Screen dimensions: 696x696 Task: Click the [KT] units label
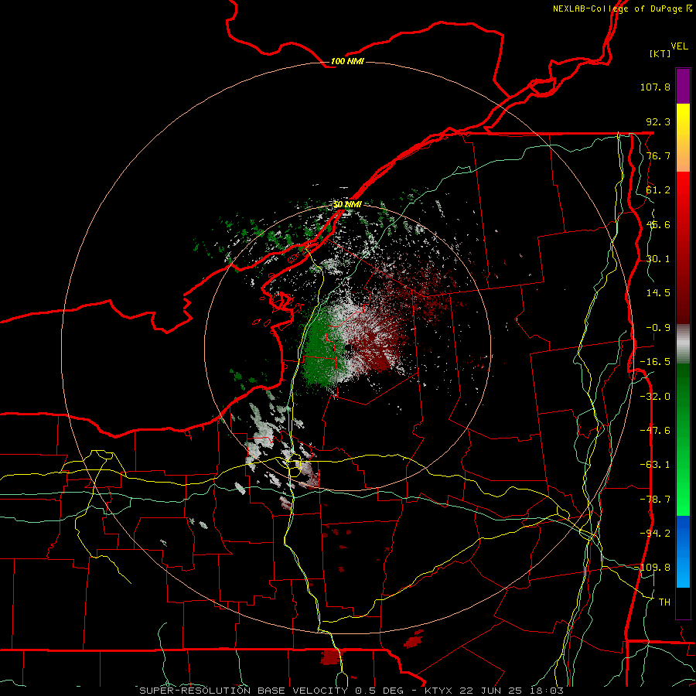(660, 53)
